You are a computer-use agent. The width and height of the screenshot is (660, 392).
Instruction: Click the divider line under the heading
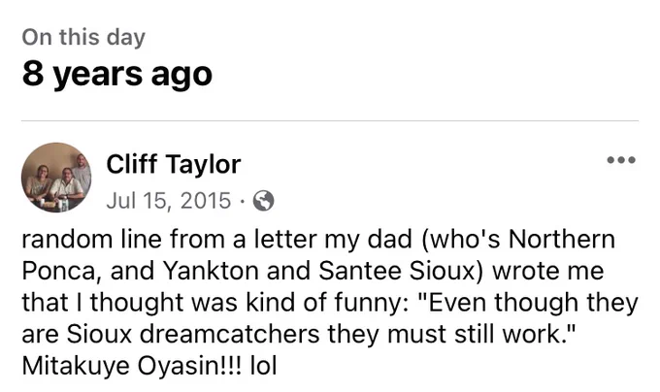(330, 120)
